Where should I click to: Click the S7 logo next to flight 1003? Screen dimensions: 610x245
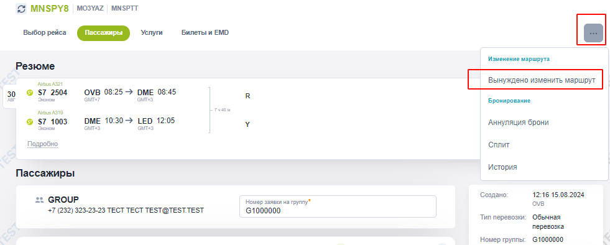point(30,122)
